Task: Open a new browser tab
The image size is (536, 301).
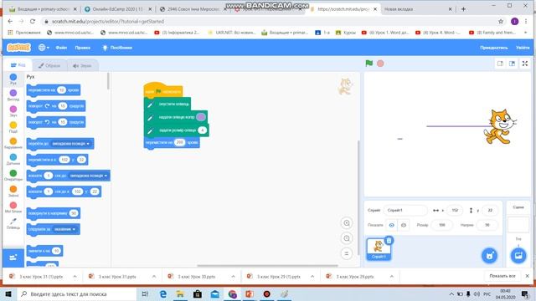Action: point(463,9)
